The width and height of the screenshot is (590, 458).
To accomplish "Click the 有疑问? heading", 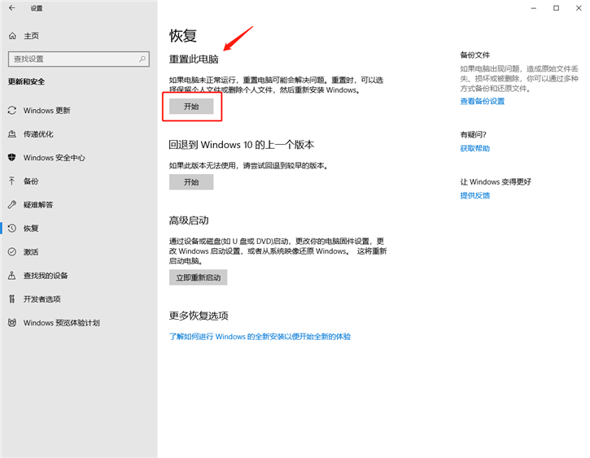I will [x=473, y=134].
